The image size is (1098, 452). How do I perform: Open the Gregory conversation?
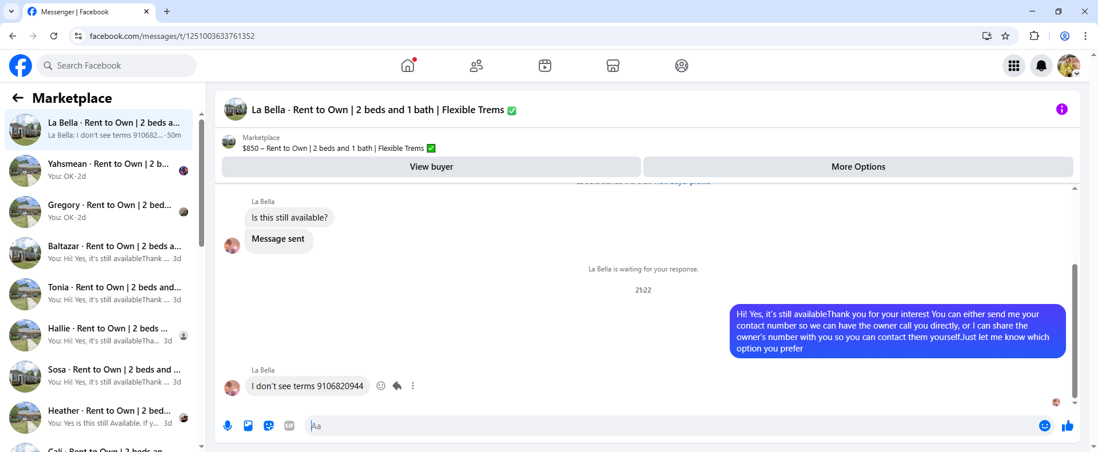pyautogui.click(x=99, y=212)
